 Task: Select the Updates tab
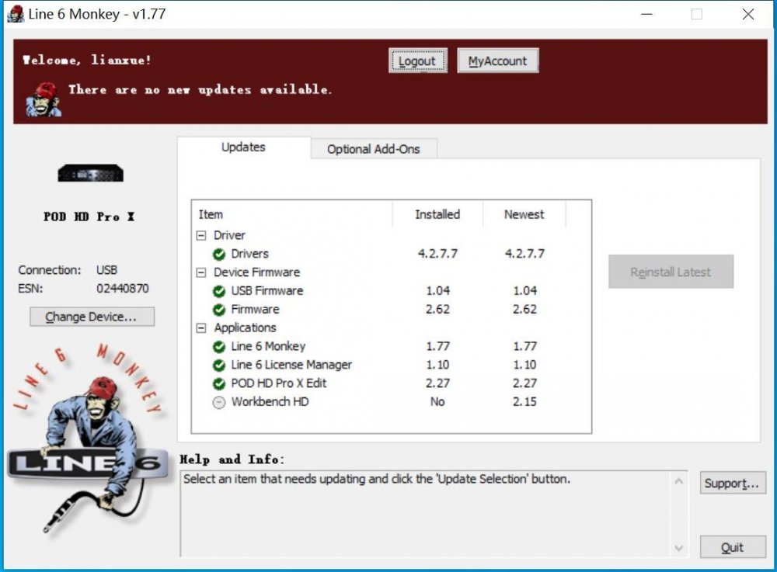pyautogui.click(x=243, y=147)
